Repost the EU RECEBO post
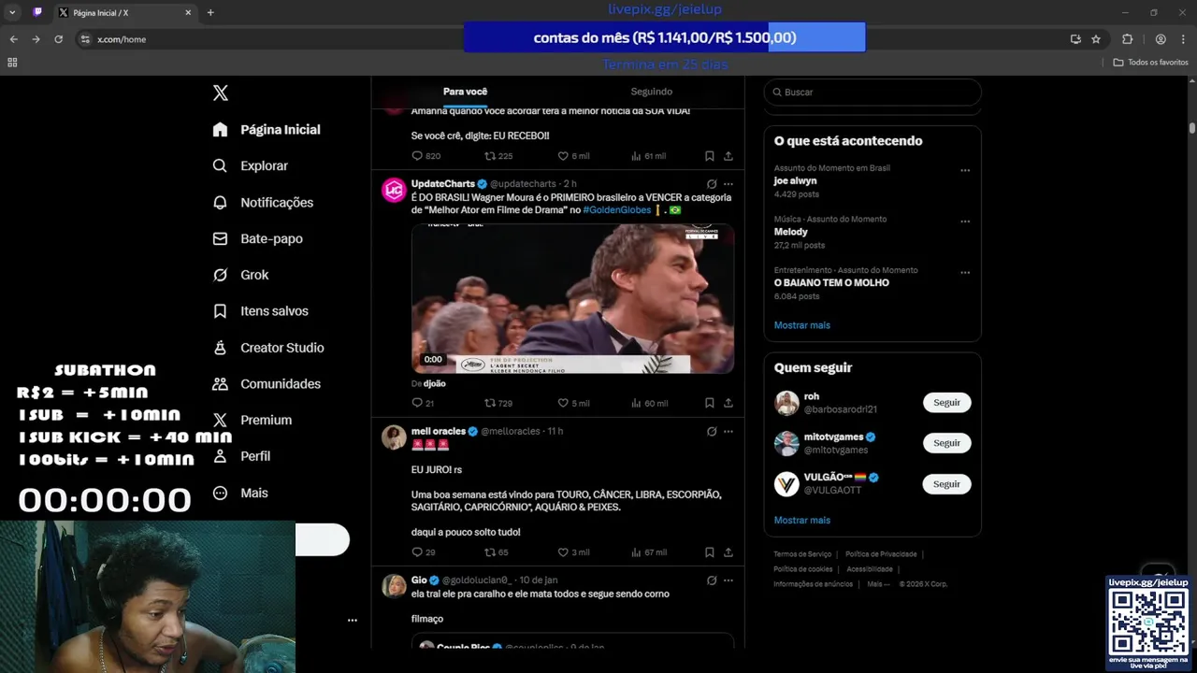Image resolution: width=1197 pixels, height=673 pixels. 498,156
